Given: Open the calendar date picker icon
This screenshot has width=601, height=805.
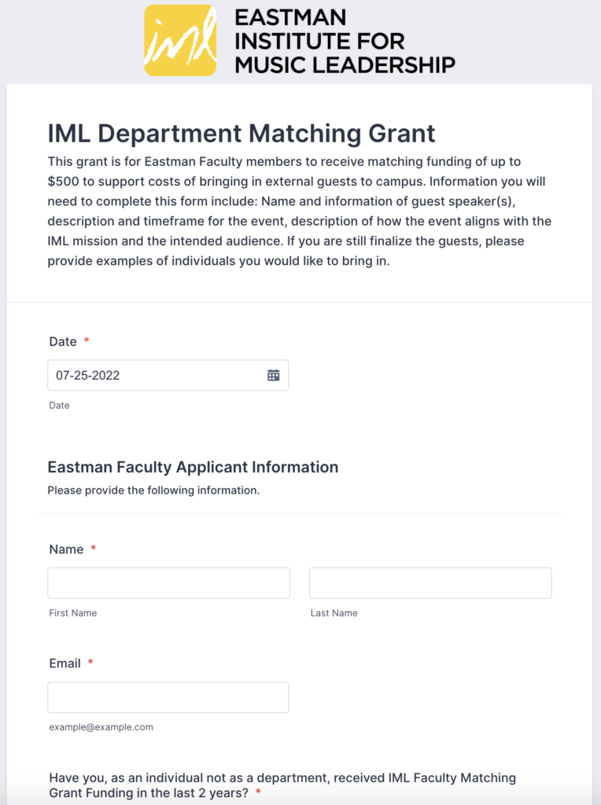Looking at the screenshot, I should (x=273, y=375).
